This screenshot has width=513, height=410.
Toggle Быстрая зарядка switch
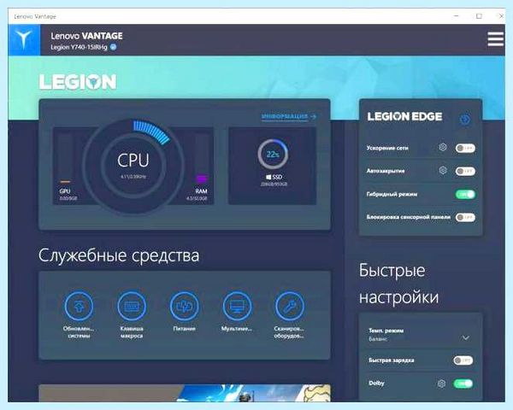click(x=463, y=360)
